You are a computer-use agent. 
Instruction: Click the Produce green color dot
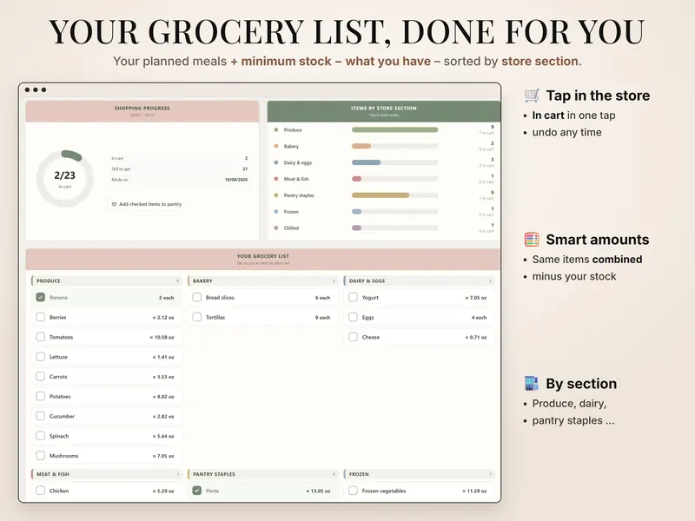(276, 129)
